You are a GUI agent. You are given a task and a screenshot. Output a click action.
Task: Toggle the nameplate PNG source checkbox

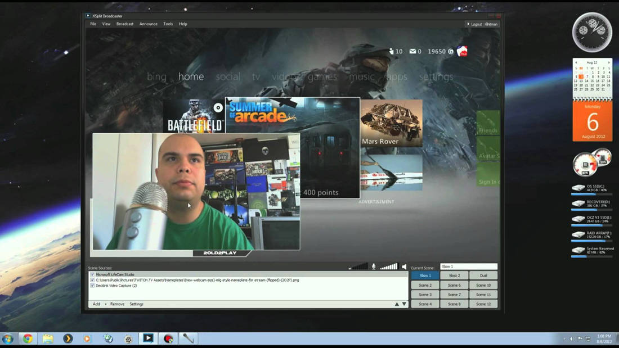pos(92,280)
